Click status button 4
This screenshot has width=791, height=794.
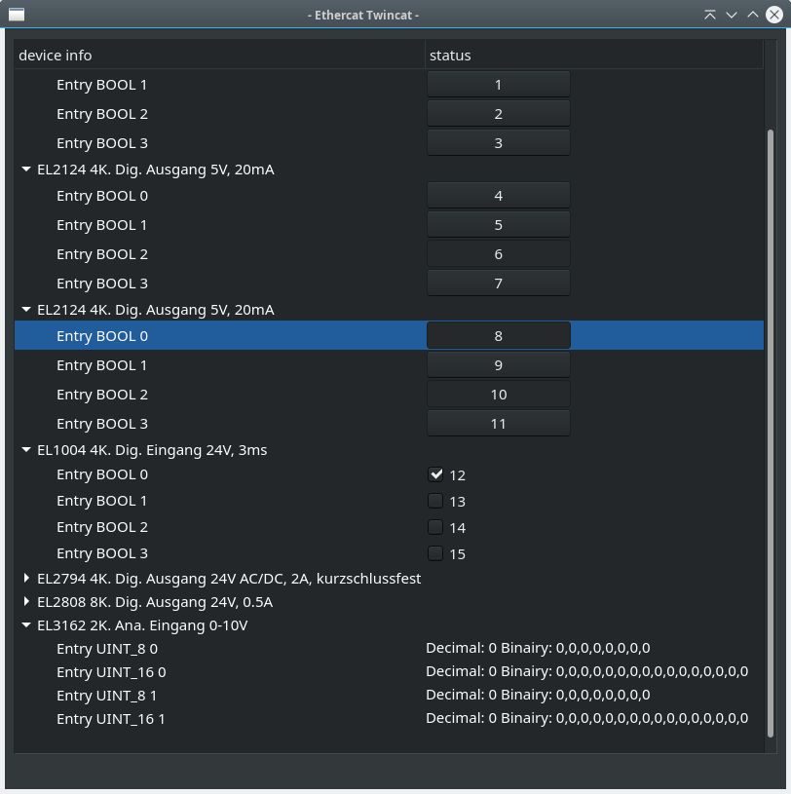(x=499, y=196)
